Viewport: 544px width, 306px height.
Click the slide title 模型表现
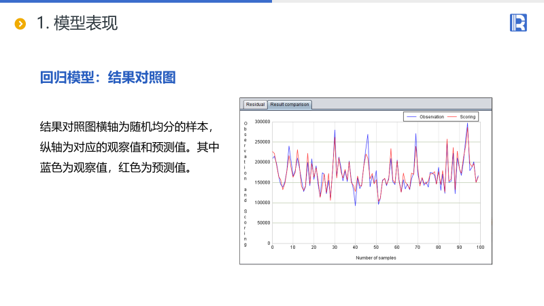77,23
